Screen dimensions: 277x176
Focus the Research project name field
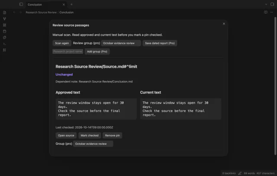click(x=68, y=52)
